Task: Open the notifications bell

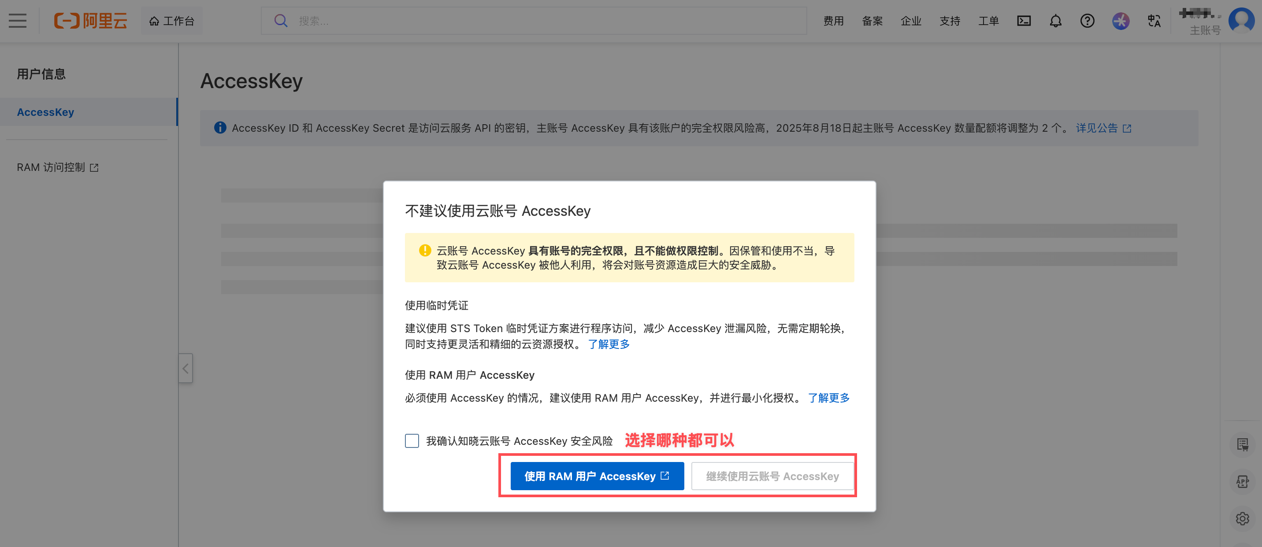Action: [x=1056, y=21]
